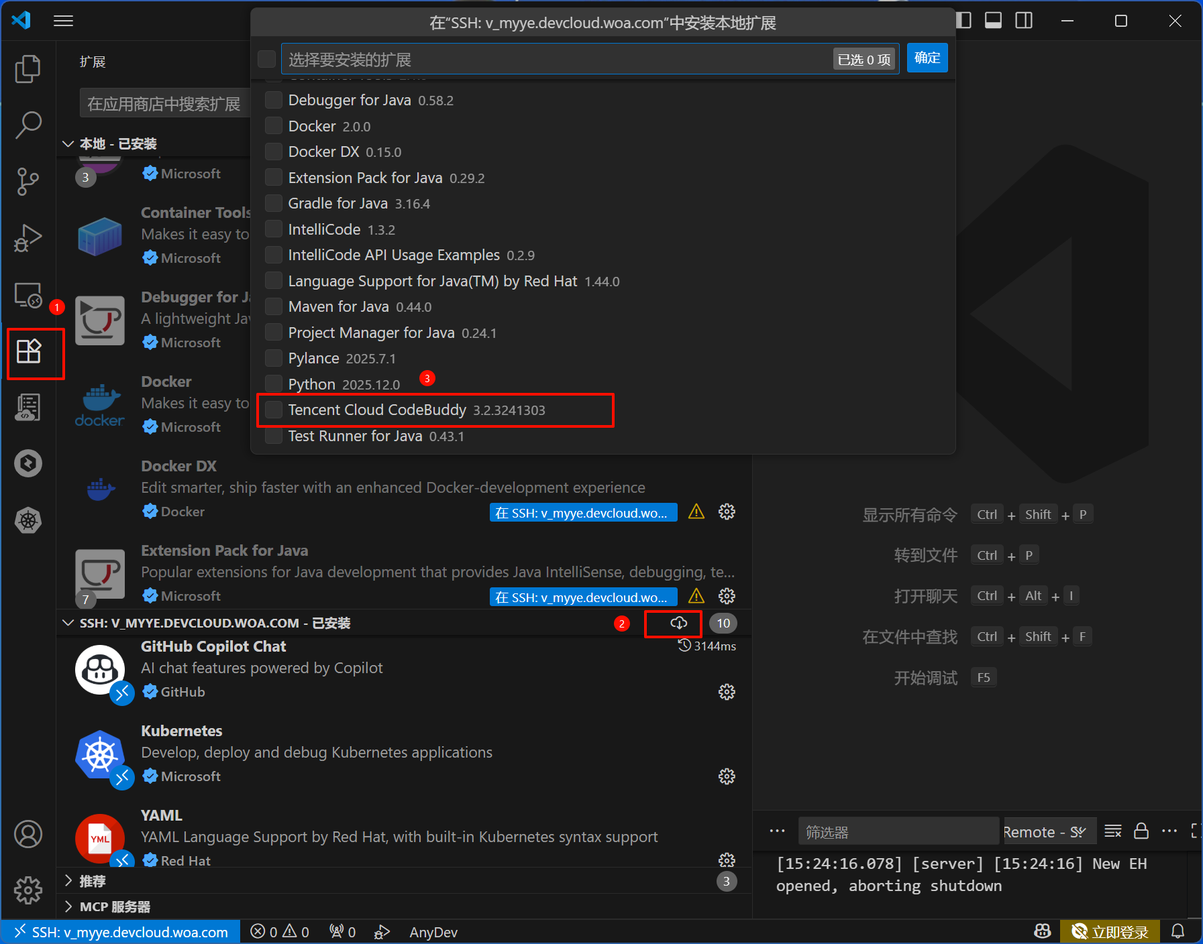Click SSH remote host status bar button
Image resolution: width=1203 pixels, height=944 pixels.
coord(121,932)
